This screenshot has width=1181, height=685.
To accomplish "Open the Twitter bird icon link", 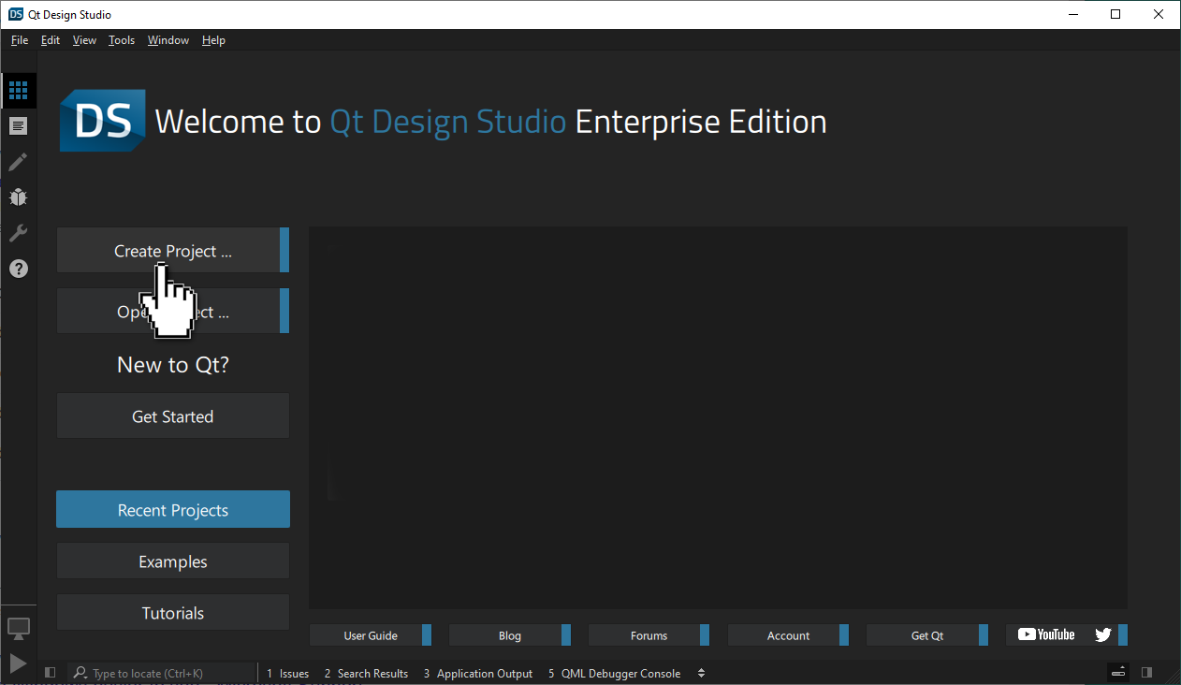I will point(1103,634).
